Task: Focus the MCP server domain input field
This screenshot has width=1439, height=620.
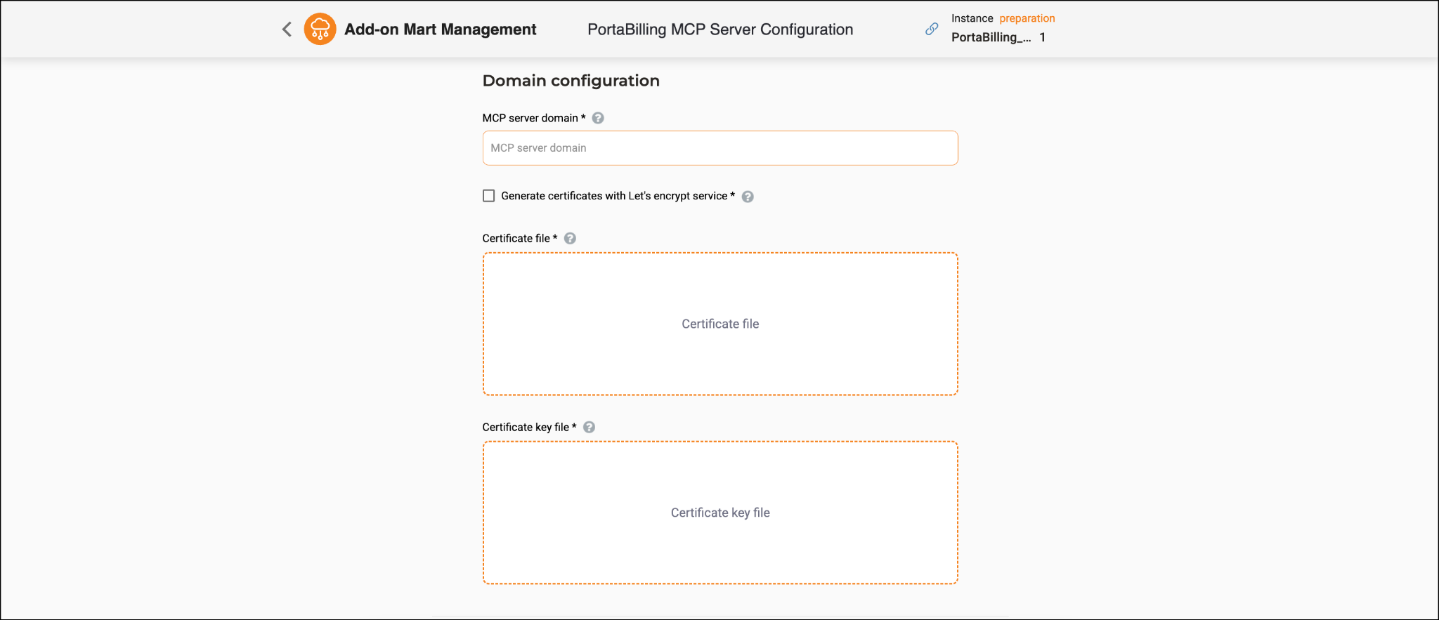Action: 720,148
